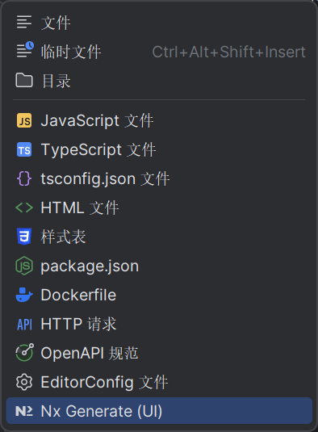Image resolution: width=318 pixels, height=432 pixels.
Task: Click the folder icon beside 目录
Action: point(24,81)
